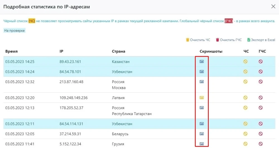This screenshot has width=279, height=148.
Task: Add 89.43.23.161 to black list (ЧС)
Action: [x=246, y=61]
